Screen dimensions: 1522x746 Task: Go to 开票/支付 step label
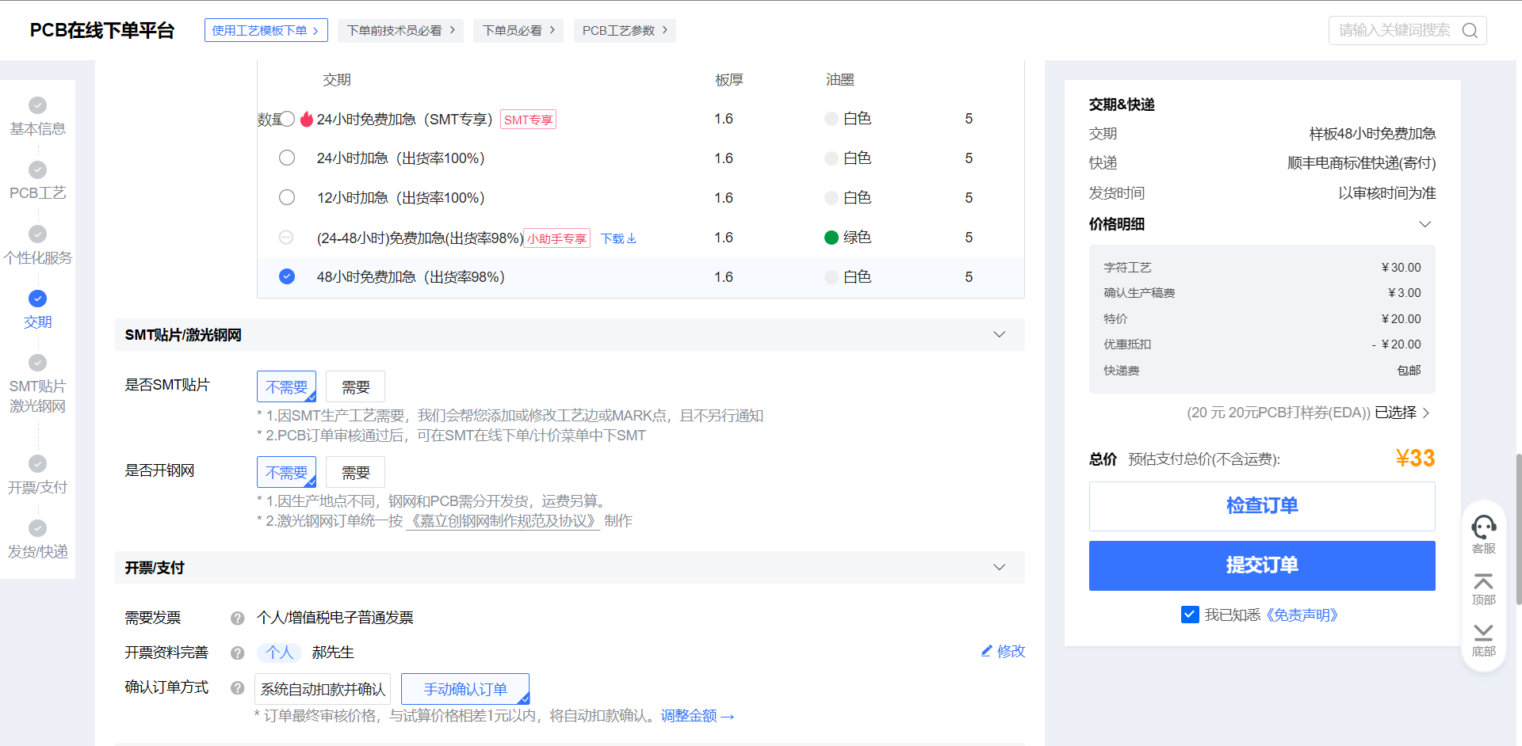(x=37, y=487)
